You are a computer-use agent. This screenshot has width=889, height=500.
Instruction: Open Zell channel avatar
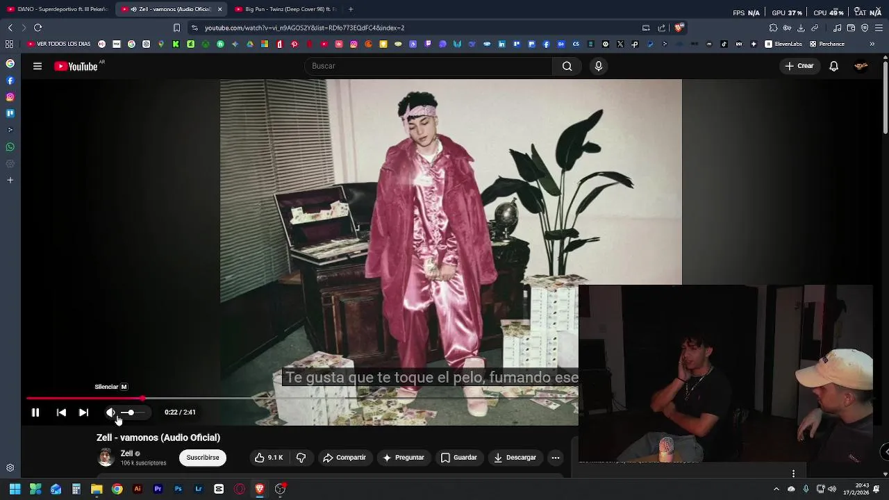tap(106, 457)
